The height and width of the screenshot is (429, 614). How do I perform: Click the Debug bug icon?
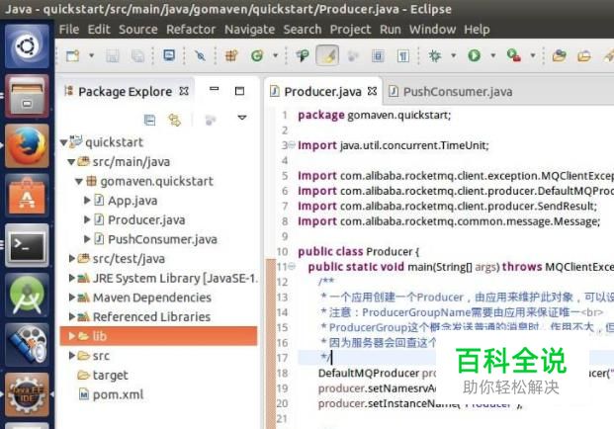coord(435,56)
